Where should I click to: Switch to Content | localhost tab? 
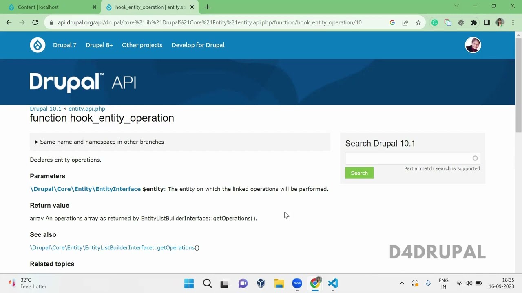pos(51,7)
